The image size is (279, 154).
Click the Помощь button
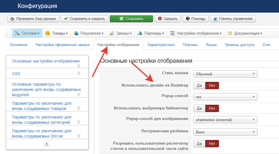[x=196, y=19]
